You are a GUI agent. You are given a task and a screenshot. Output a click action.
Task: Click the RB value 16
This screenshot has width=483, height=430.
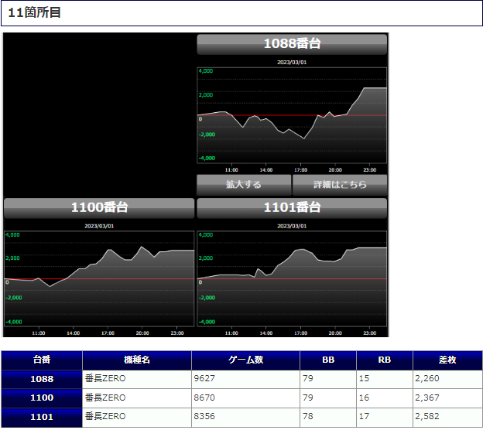[364, 398]
